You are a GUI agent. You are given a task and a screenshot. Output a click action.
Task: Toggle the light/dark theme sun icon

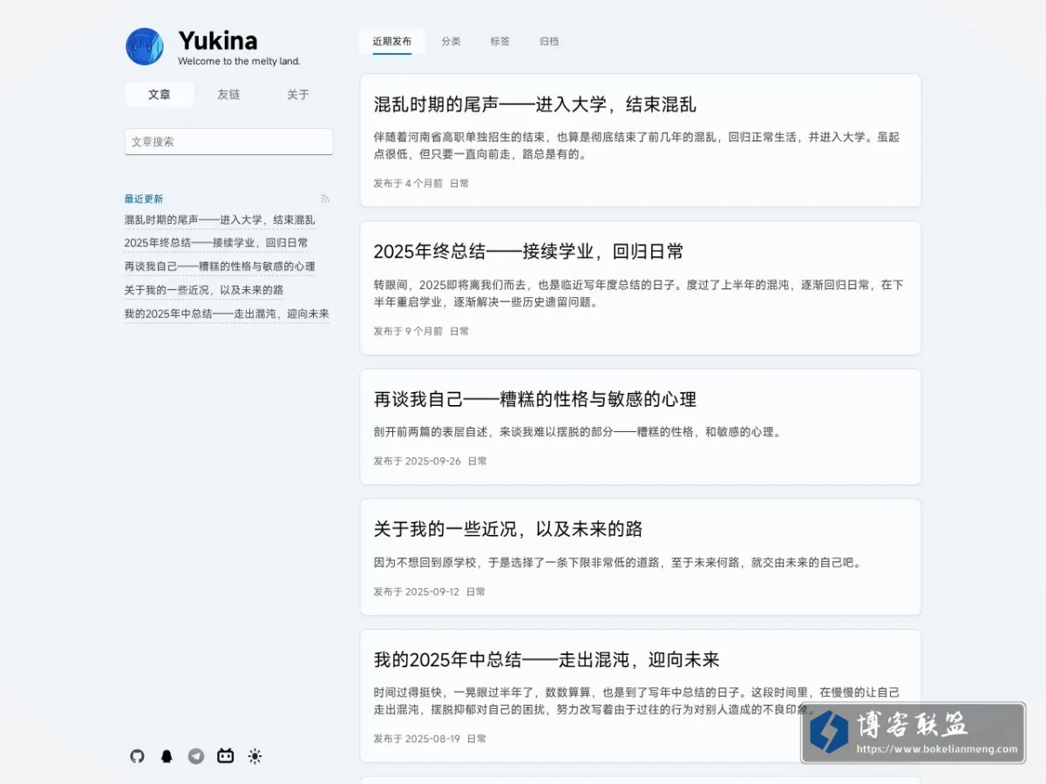(x=255, y=756)
